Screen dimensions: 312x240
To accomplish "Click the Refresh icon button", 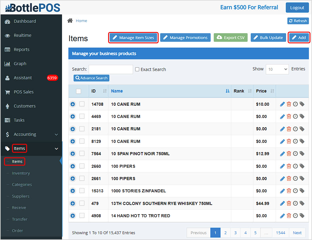I will pyautogui.click(x=298, y=21).
